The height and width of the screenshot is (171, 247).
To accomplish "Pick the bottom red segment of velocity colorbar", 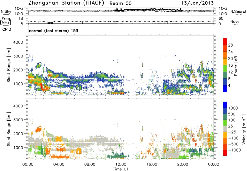I will click(x=225, y=153).
